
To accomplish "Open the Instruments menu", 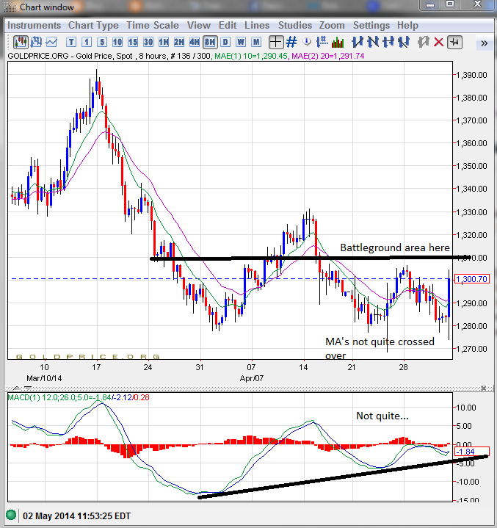I will (x=34, y=25).
